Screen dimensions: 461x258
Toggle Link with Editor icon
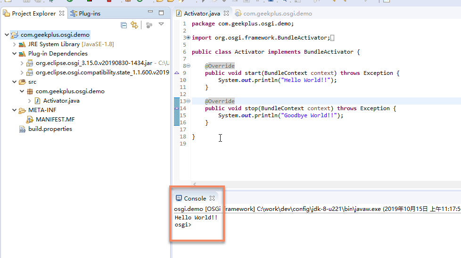pos(134,25)
